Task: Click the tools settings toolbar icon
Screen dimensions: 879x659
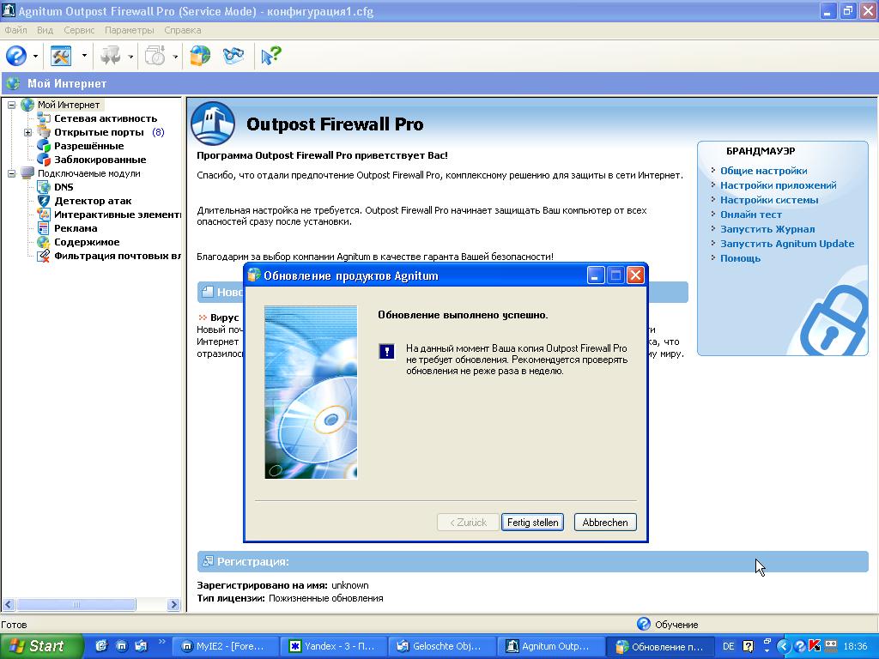Action: tap(61, 56)
